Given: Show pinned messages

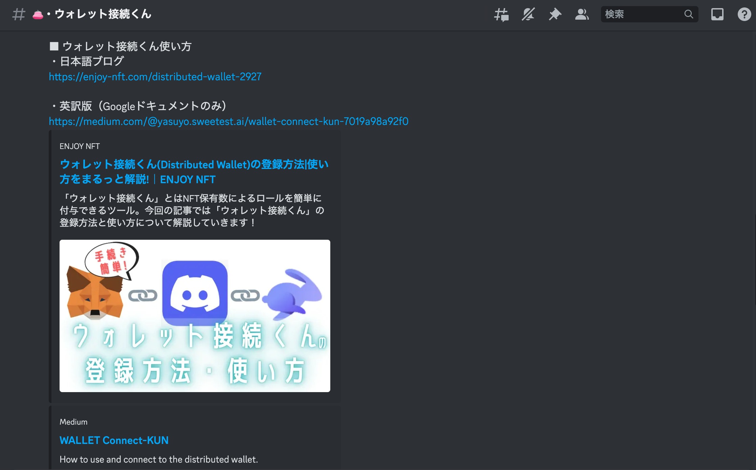Looking at the screenshot, I should point(555,14).
